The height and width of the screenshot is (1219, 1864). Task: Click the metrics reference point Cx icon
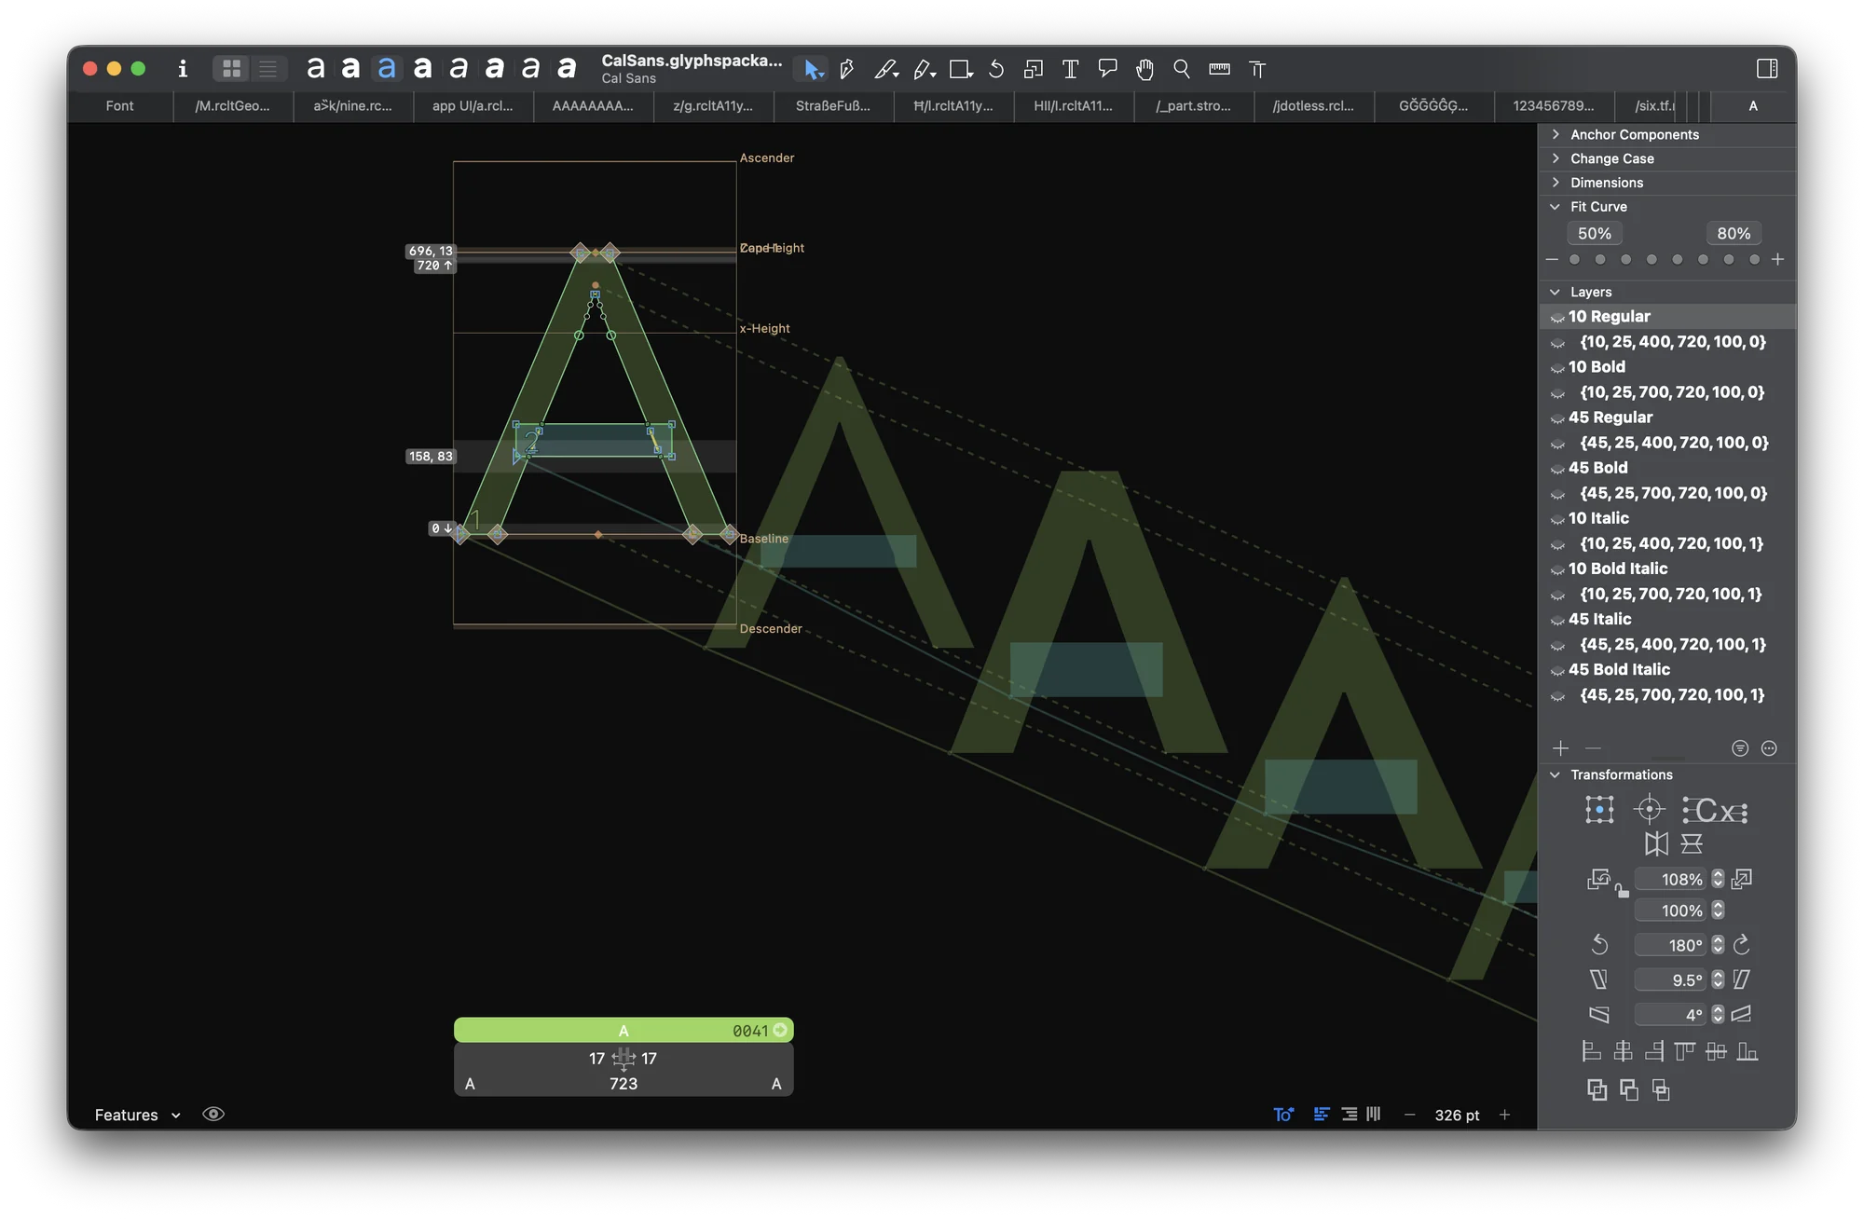tap(1715, 810)
